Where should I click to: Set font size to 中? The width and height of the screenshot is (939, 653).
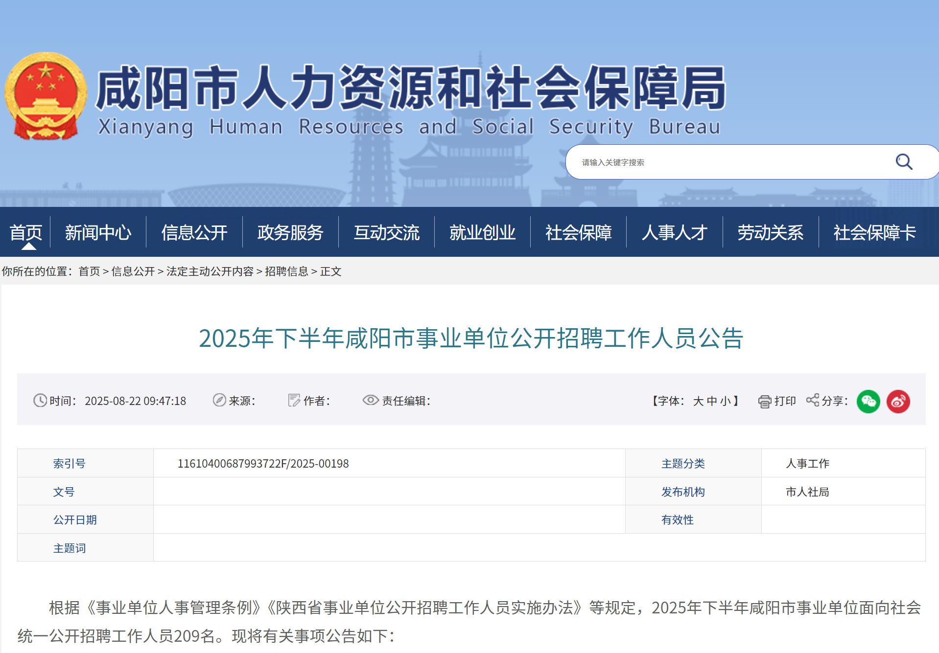[712, 401]
